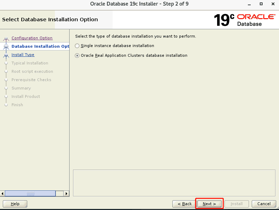Screen dimensions: 279x210
Task: Click the empty message area box
Action: point(174,183)
